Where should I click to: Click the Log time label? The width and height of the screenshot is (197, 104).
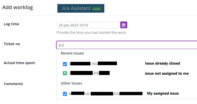pyautogui.click(x=11, y=24)
